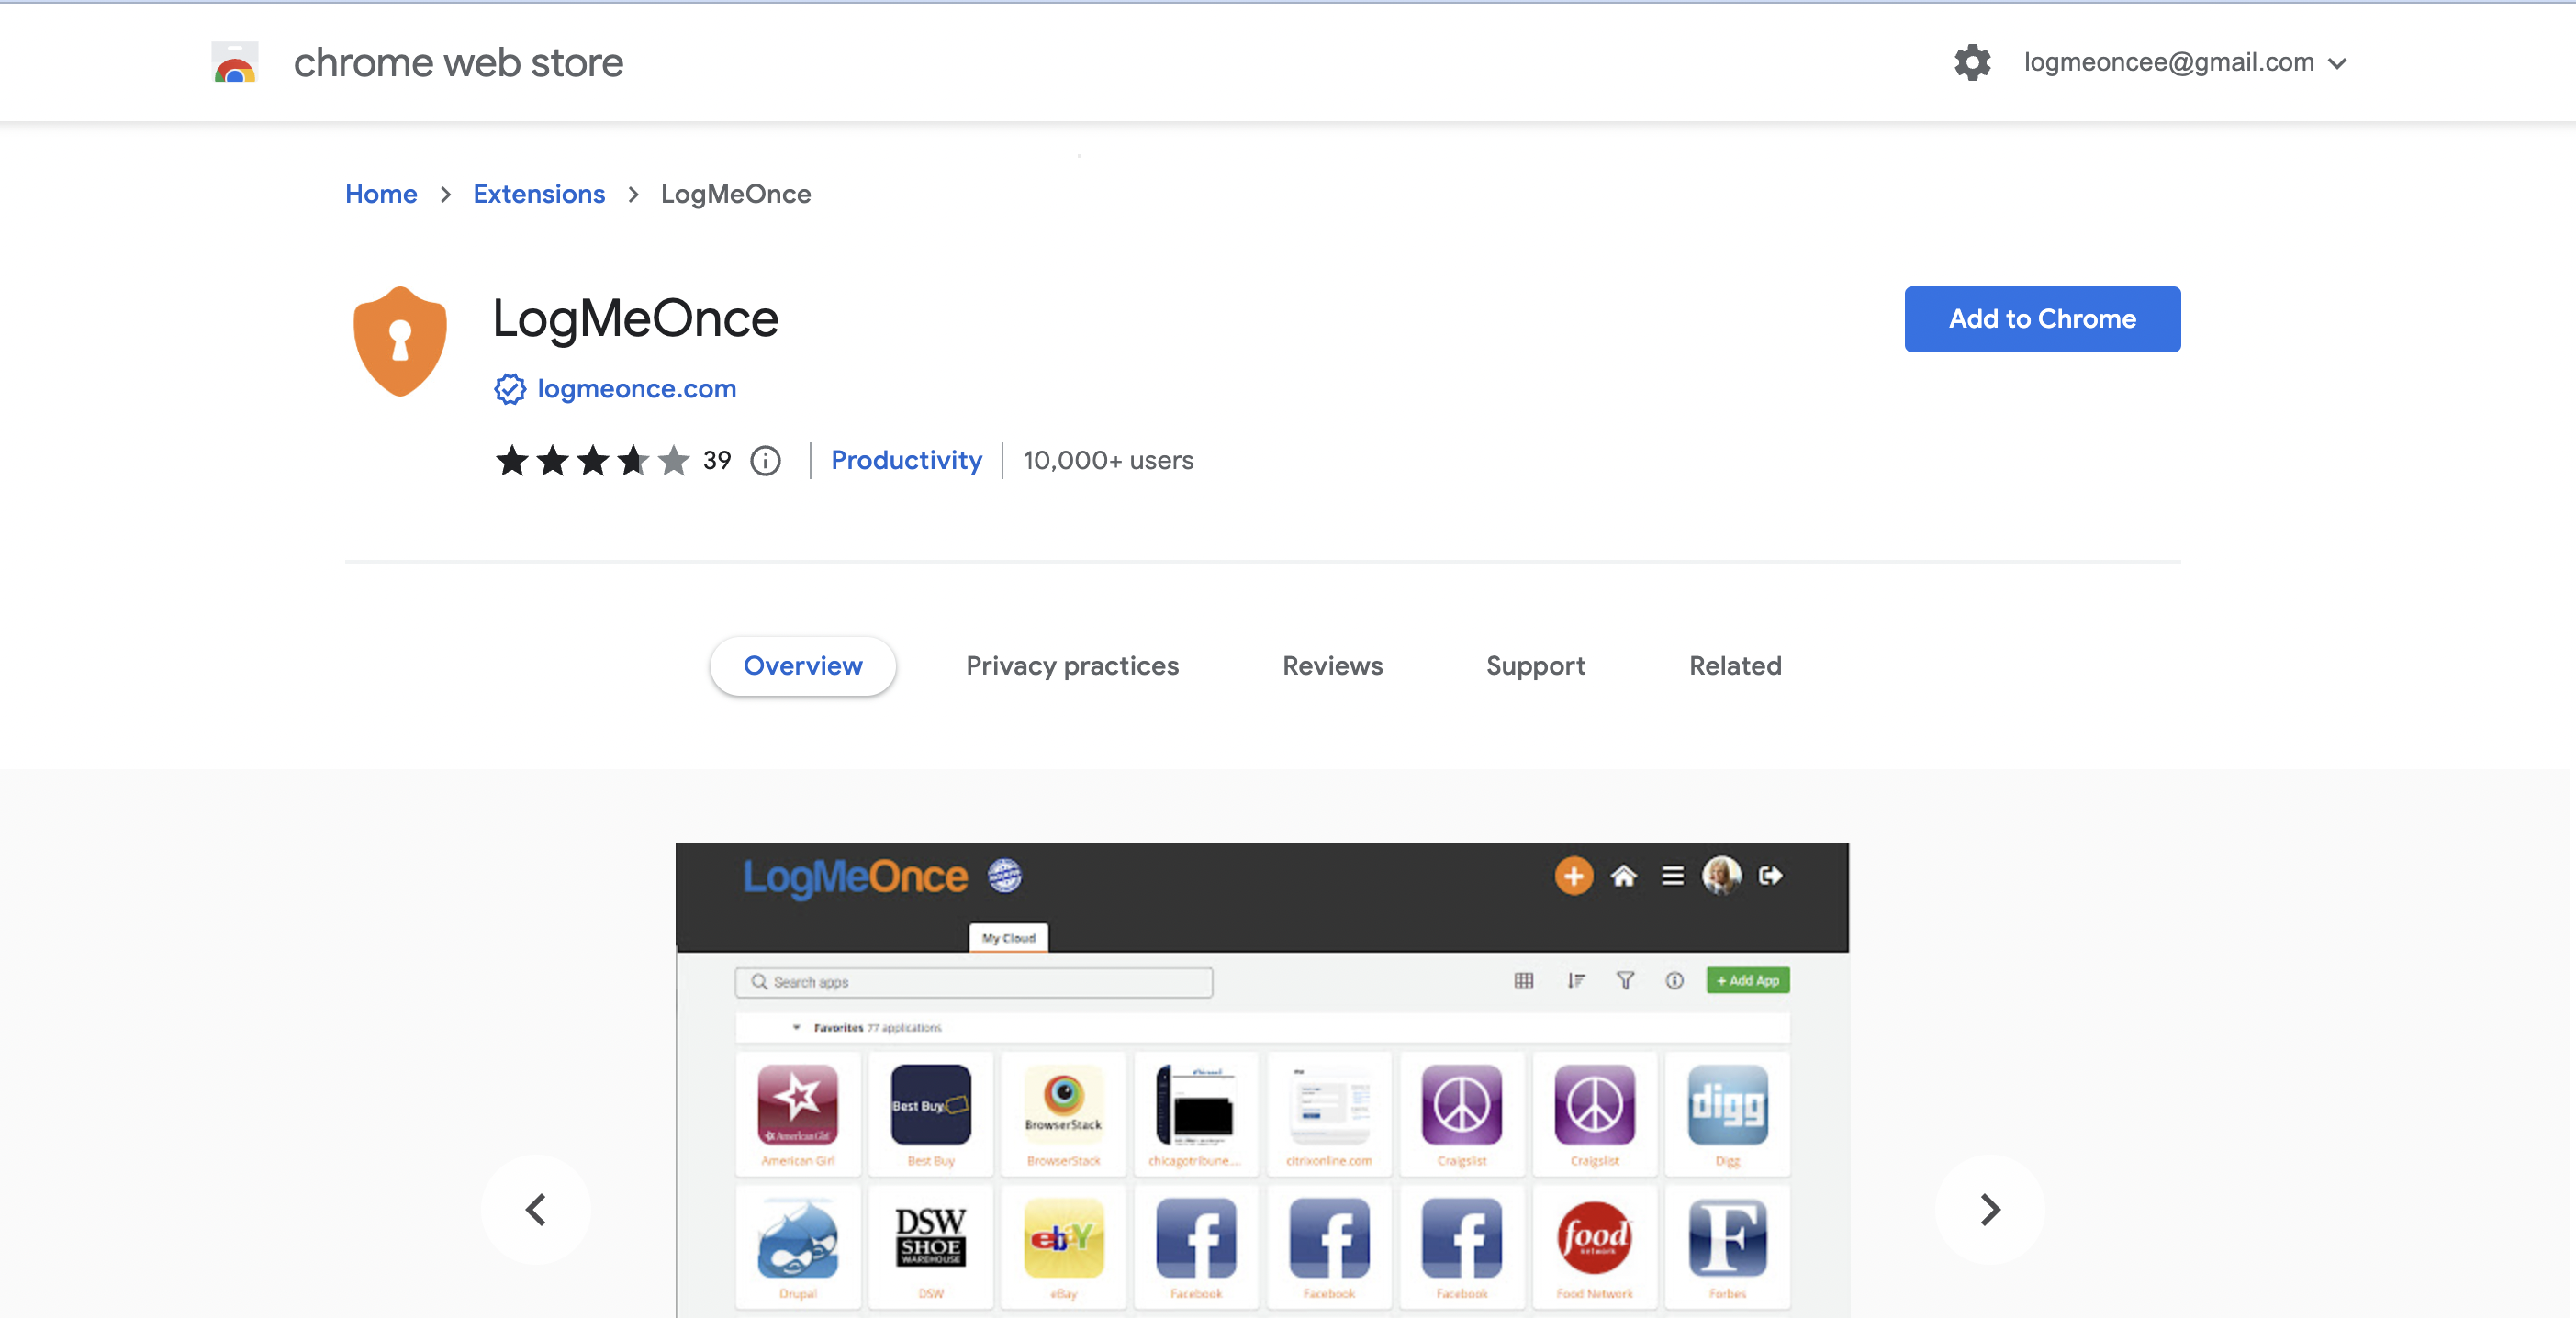Click the Forbes app tile
The height and width of the screenshot is (1318, 2576).
[1727, 1247]
